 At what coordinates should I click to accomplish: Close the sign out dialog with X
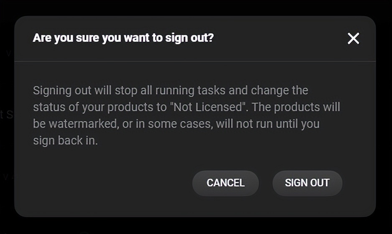click(x=353, y=39)
